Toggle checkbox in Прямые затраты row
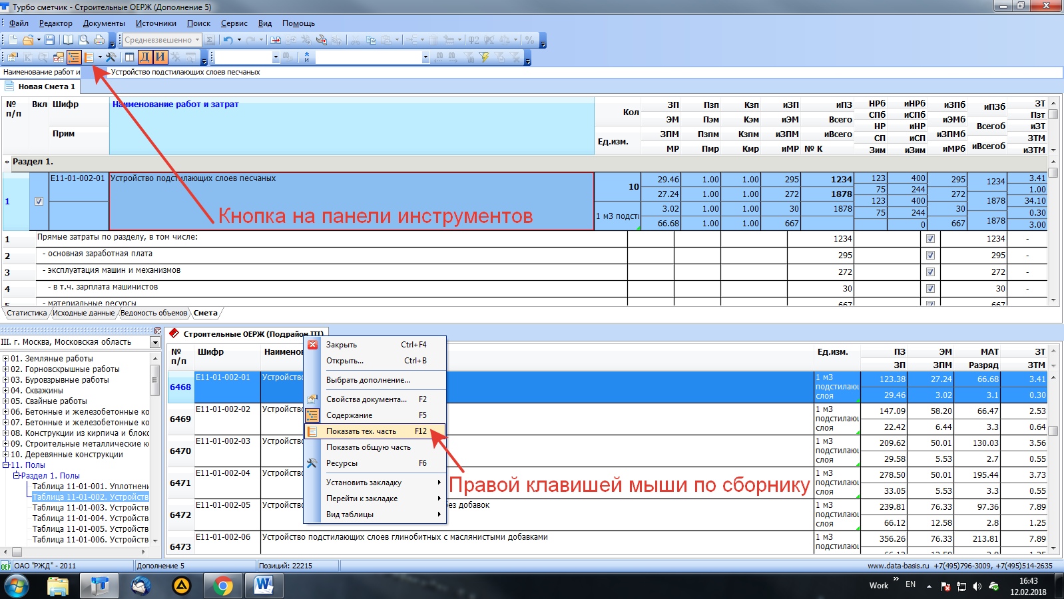The width and height of the screenshot is (1064, 599). 930,239
